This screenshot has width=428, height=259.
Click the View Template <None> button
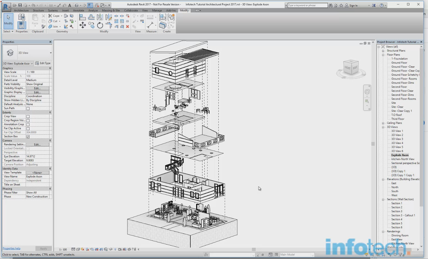(x=37, y=173)
